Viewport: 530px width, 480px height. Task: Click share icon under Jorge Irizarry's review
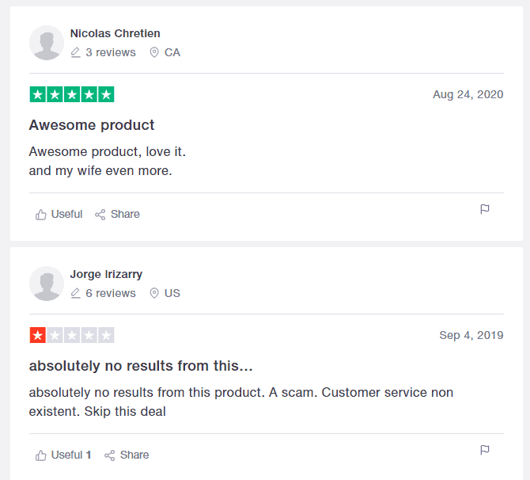(109, 455)
